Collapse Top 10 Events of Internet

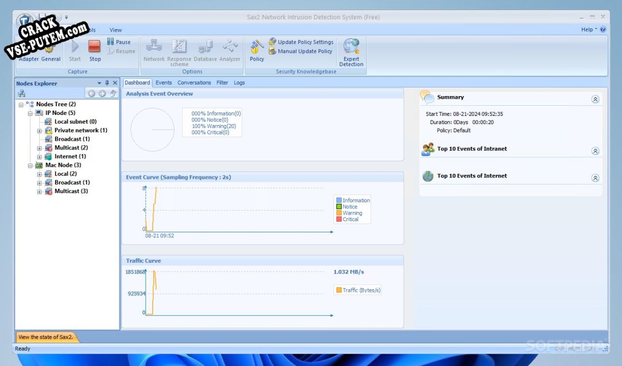pyautogui.click(x=595, y=178)
